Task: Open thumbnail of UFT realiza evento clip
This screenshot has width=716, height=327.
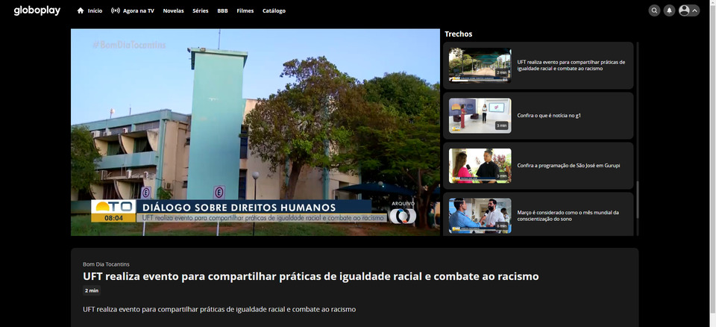Action: (x=480, y=65)
